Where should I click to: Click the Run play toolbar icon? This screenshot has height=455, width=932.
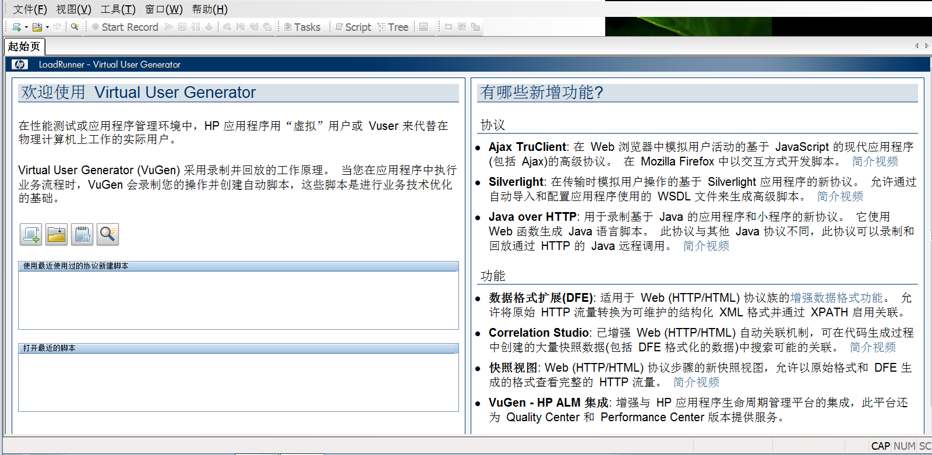pos(169,27)
